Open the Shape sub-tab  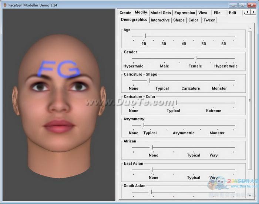pyautogui.click(x=179, y=20)
